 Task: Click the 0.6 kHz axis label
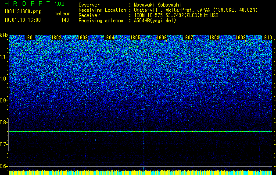point(4,166)
